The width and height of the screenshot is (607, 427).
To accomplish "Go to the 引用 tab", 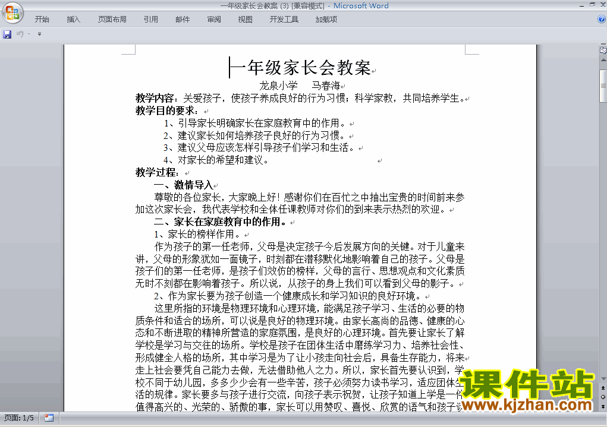I will [x=151, y=20].
